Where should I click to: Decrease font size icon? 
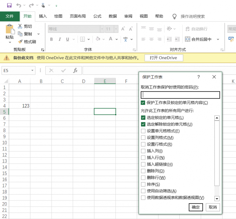131,29
